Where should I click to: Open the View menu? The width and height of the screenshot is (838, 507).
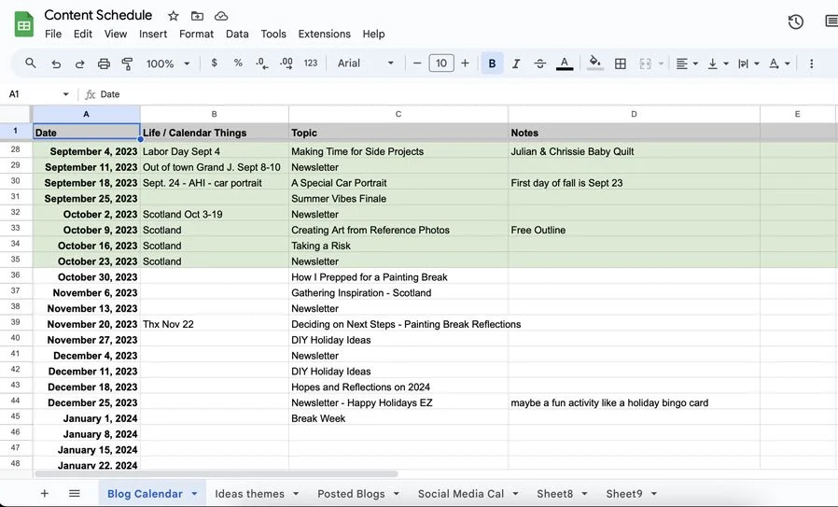(x=116, y=34)
